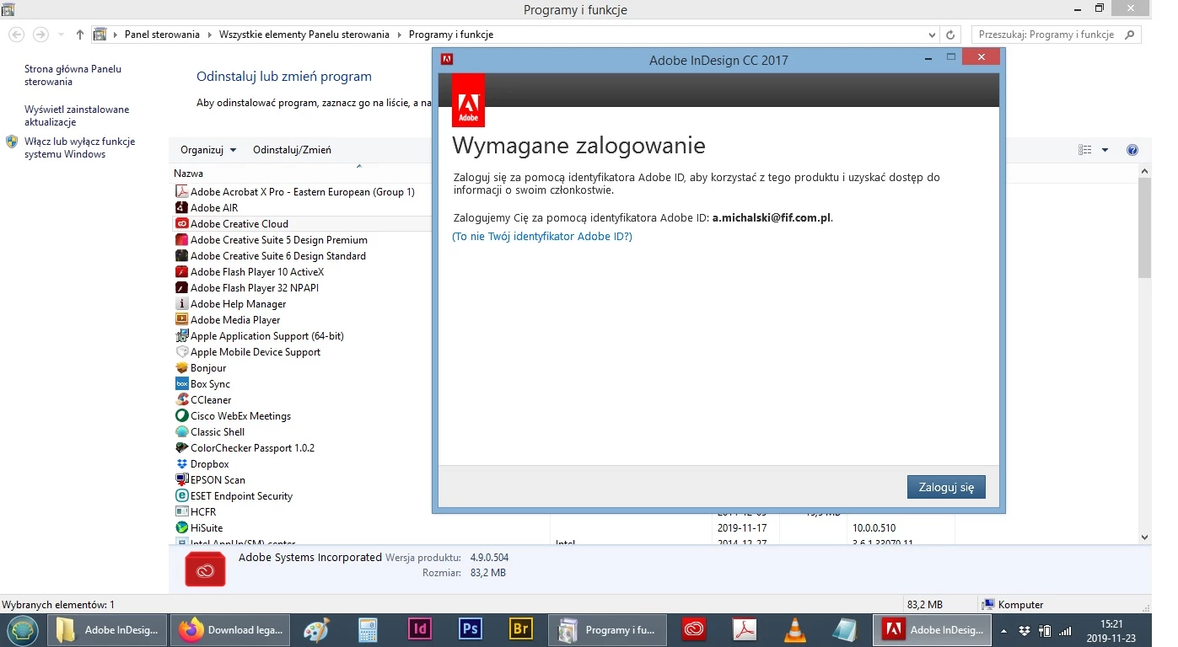
Task: Click the refresh button by the address bar
Action: tap(950, 35)
